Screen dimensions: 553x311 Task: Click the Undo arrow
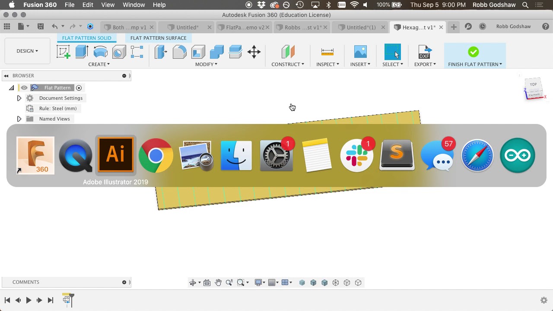pyautogui.click(x=54, y=27)
